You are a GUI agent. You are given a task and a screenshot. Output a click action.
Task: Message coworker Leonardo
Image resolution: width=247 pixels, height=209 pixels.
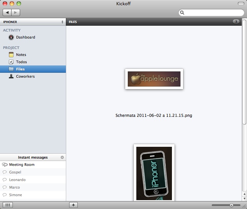click(x=33, y=180)
